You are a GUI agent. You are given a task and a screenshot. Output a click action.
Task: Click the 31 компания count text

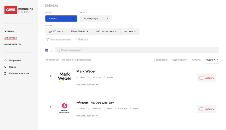[52, 60]
